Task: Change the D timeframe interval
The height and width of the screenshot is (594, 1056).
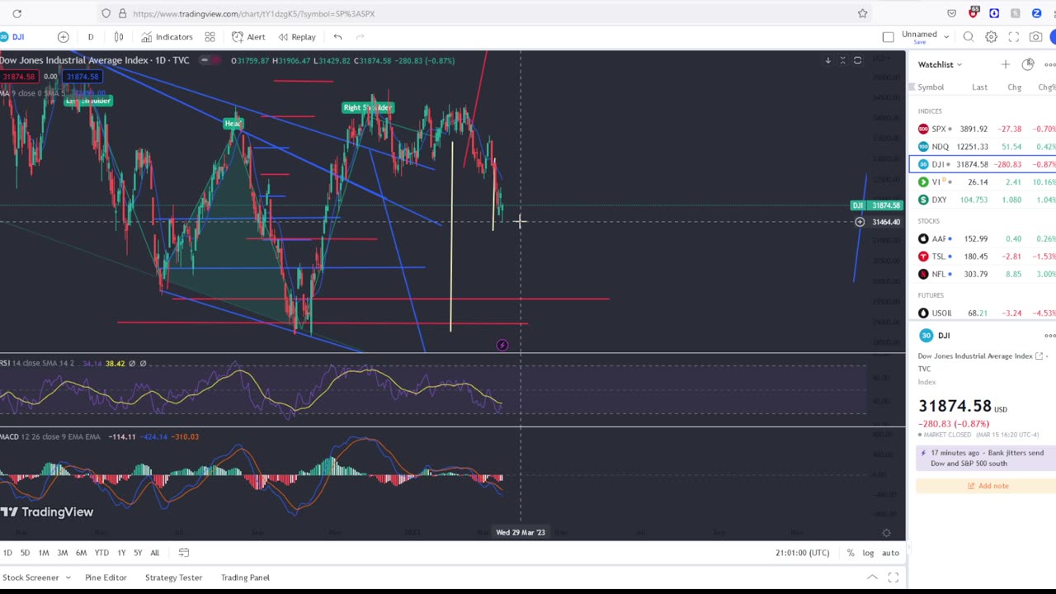Action: (x=91, y=37)
